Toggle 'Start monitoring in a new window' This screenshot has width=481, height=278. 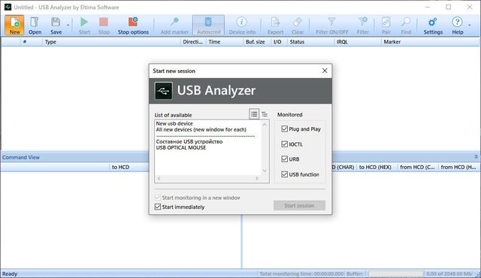[158, 198]
